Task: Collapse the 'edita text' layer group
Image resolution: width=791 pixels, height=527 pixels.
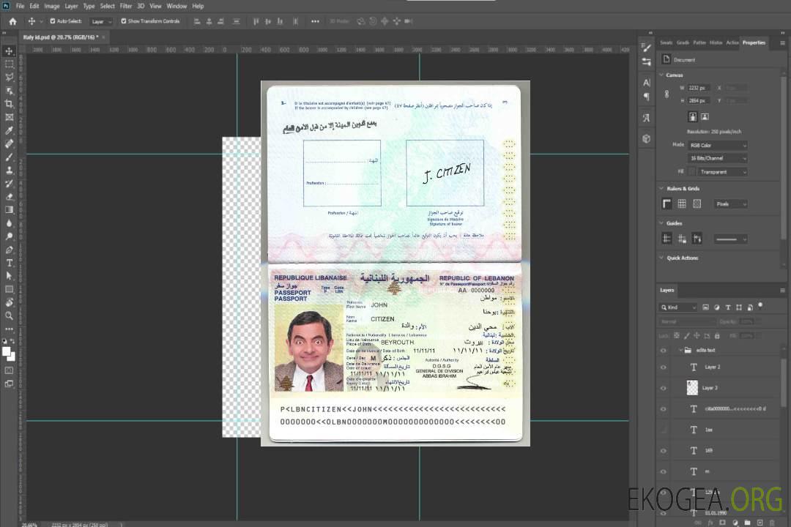Action: point(680,350)
